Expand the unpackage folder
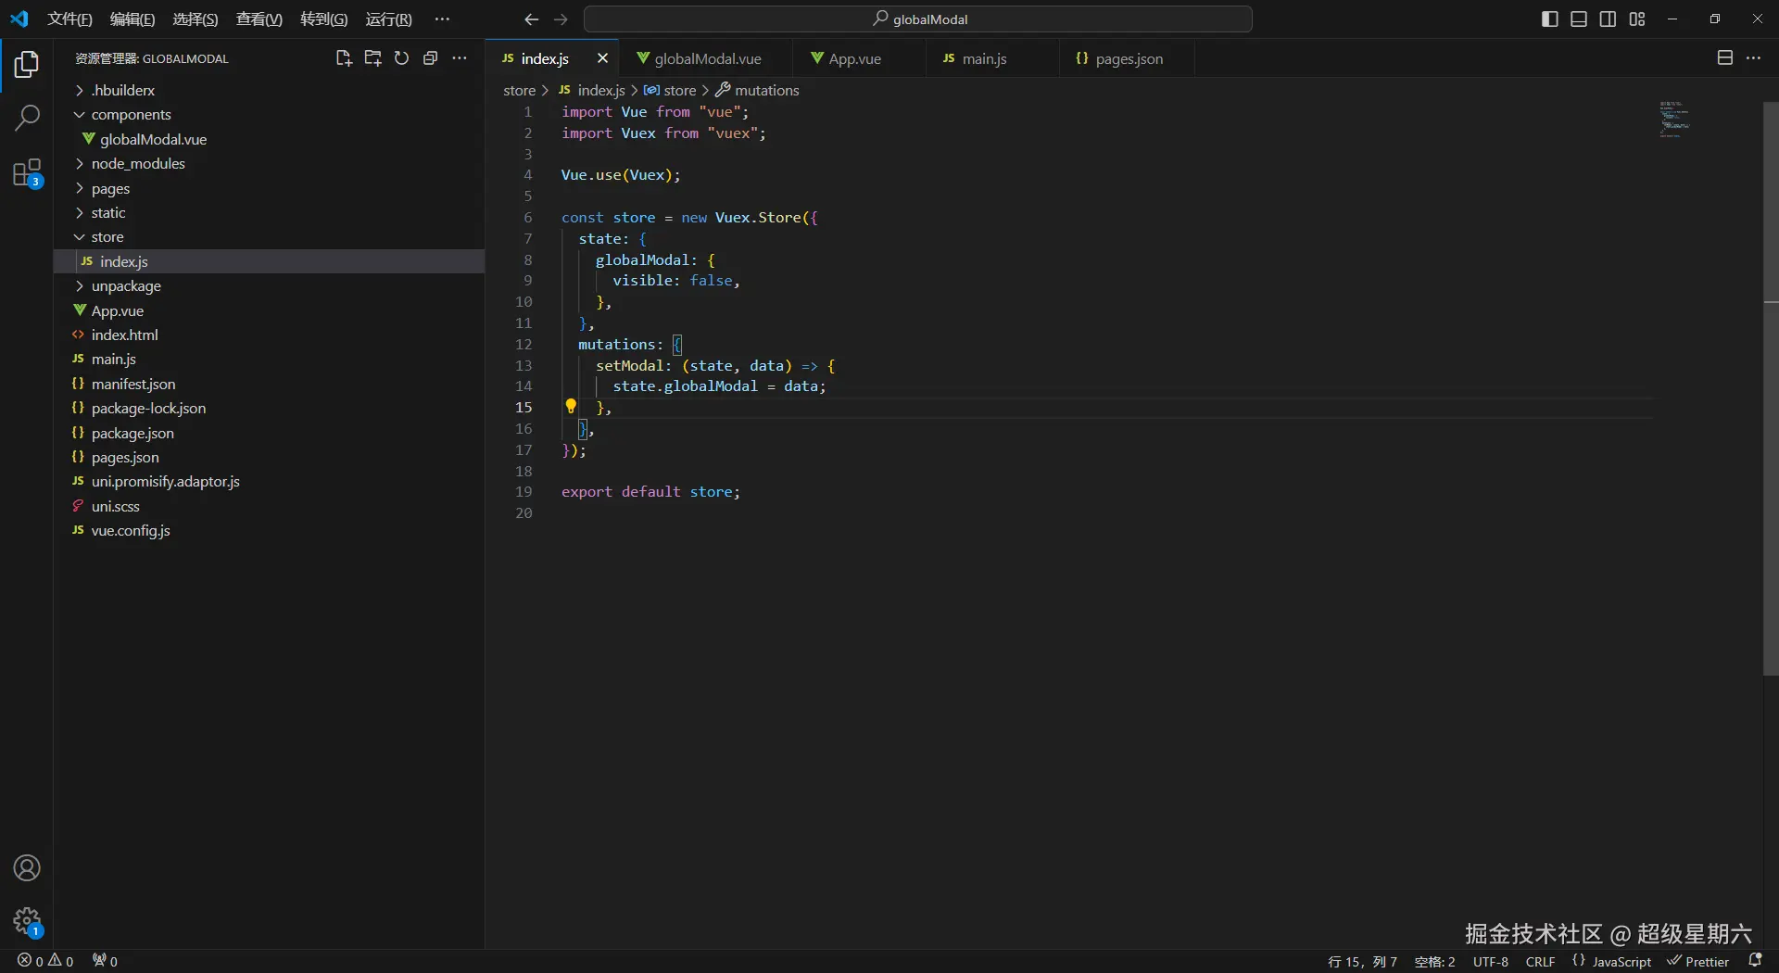 (126, 286)
